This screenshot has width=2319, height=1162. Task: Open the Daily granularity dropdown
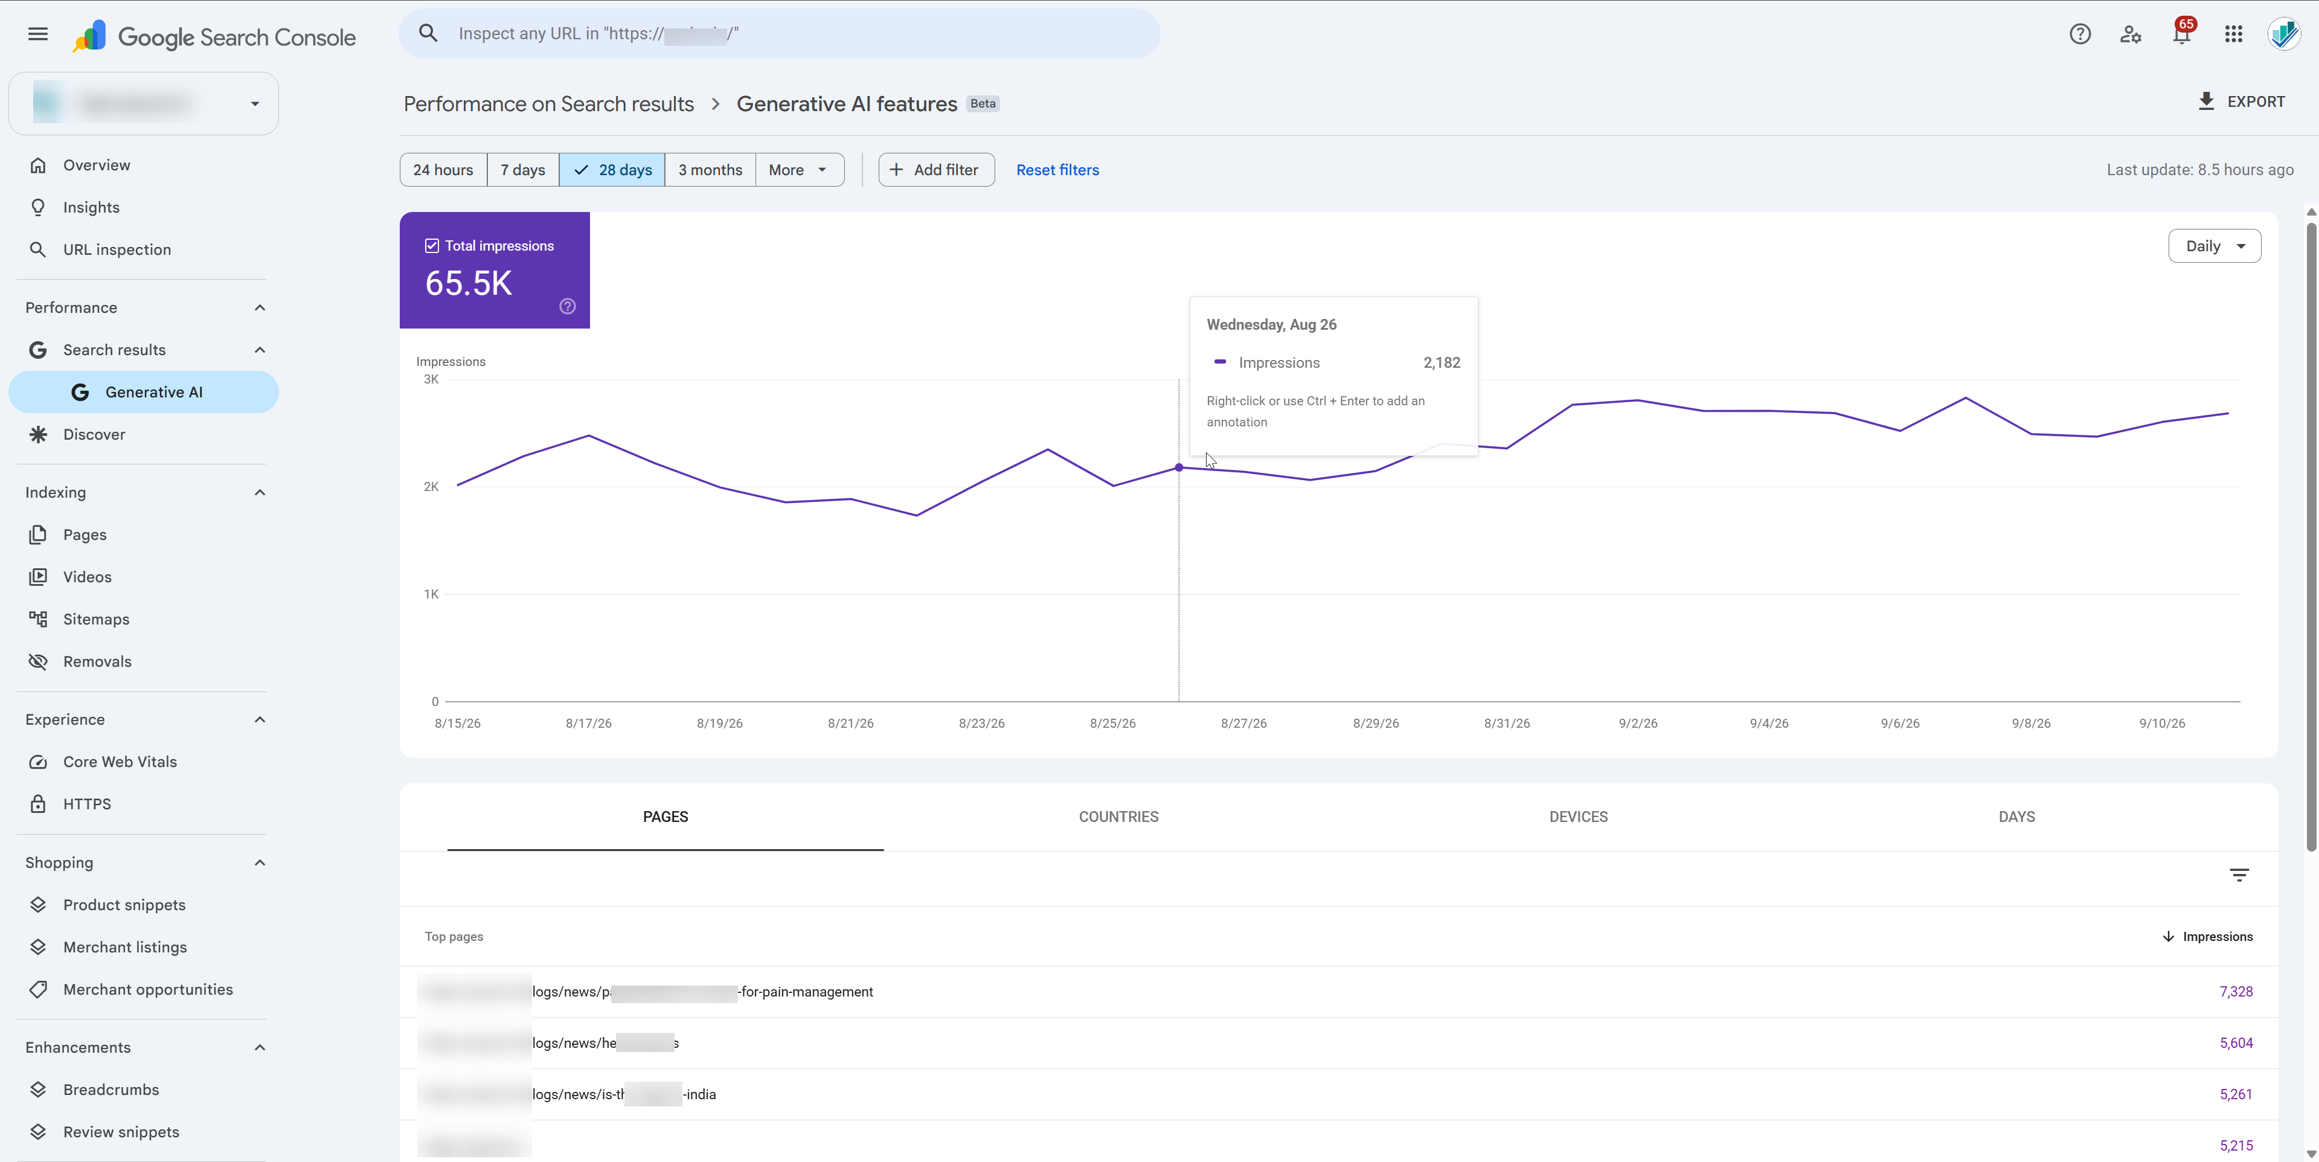pyautogui.click(x=2215, y=246)
